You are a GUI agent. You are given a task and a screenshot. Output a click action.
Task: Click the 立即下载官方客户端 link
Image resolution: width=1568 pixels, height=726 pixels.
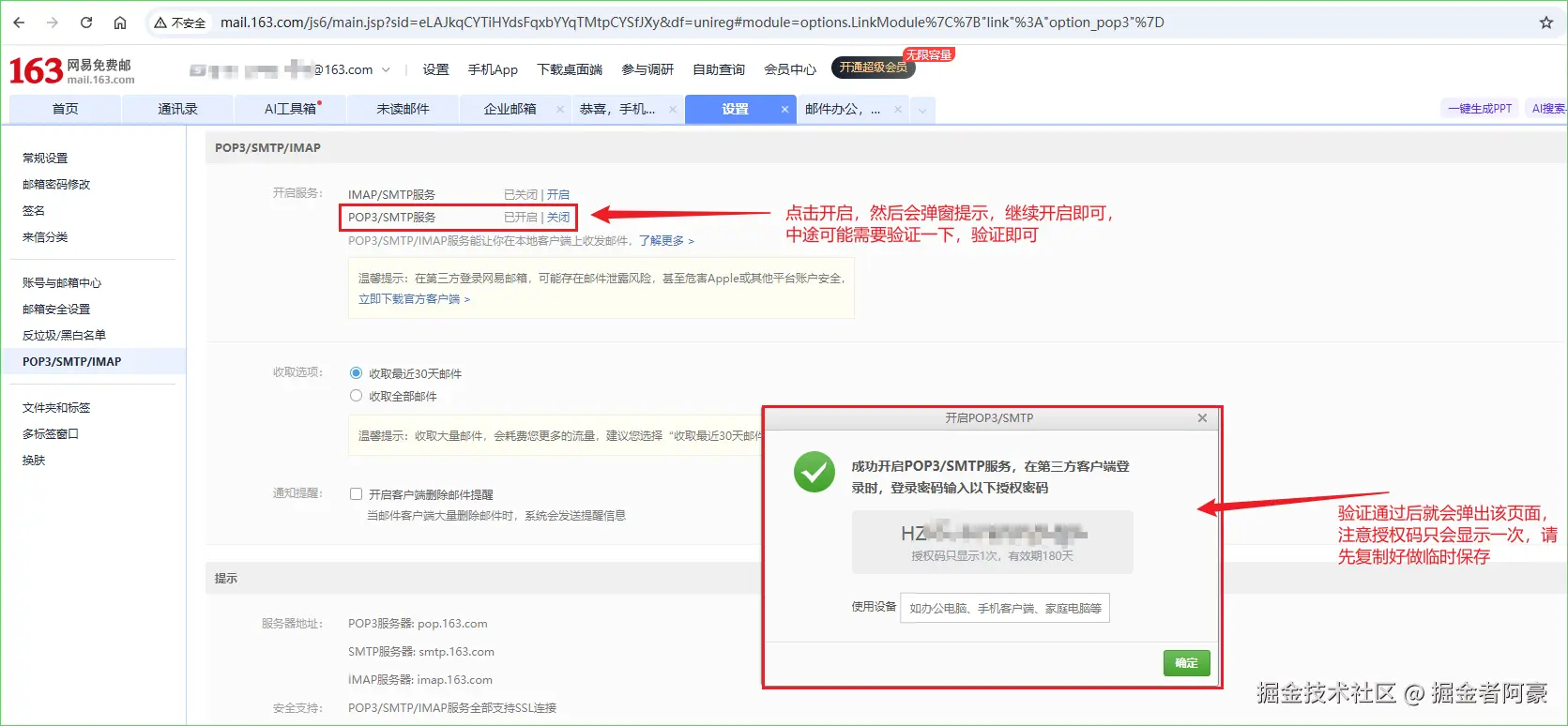(414, 299)
